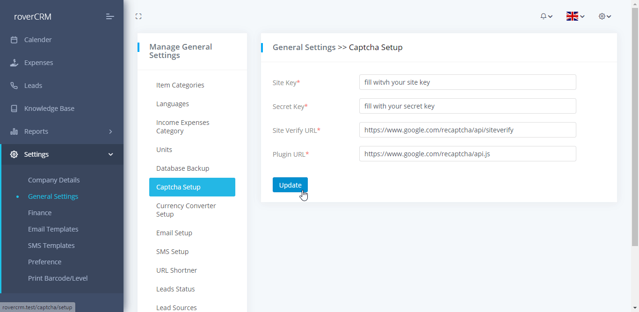
Task: Click the Expenses hand icon
Action: (x=14, y=63)
